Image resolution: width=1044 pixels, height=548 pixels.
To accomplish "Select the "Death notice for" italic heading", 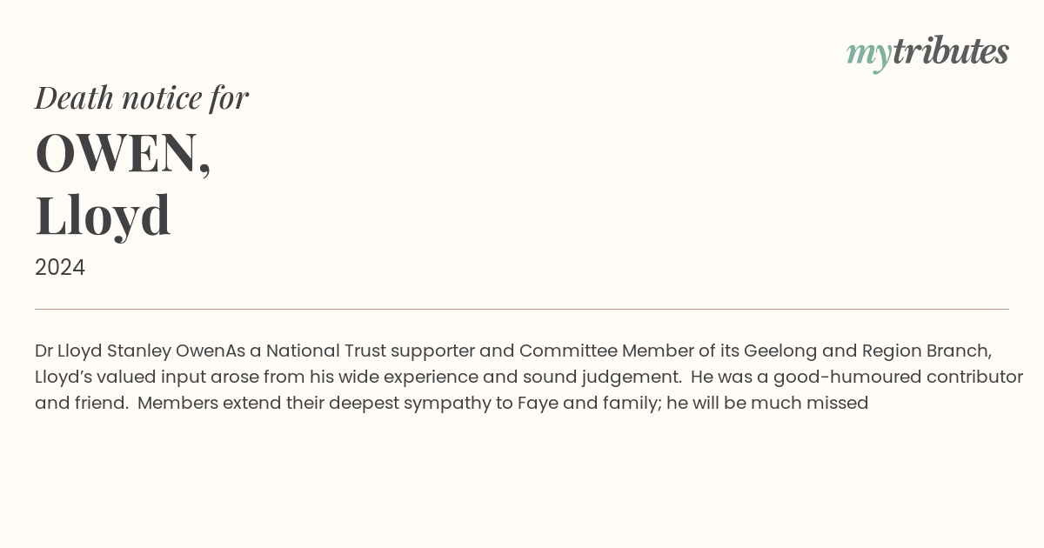I will pos(142,97).
